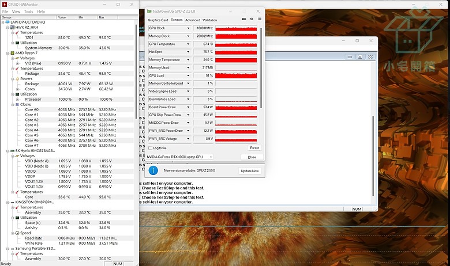
Task: Click the Powers flame icon
Action: [x=17, y=79]
